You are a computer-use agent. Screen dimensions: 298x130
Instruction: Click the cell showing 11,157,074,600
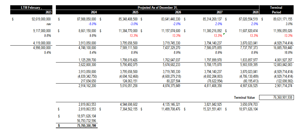171,31
